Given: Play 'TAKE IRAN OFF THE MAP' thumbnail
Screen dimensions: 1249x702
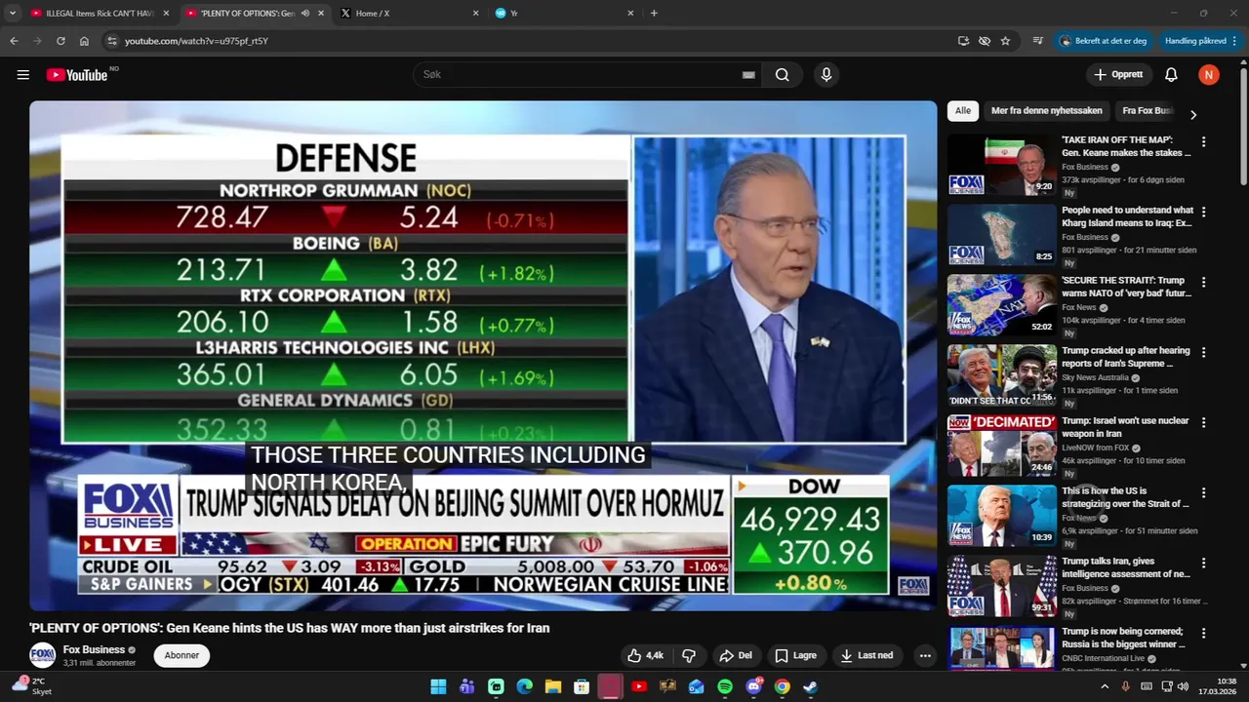Looking at the screenshot, I should (1002, 165).
